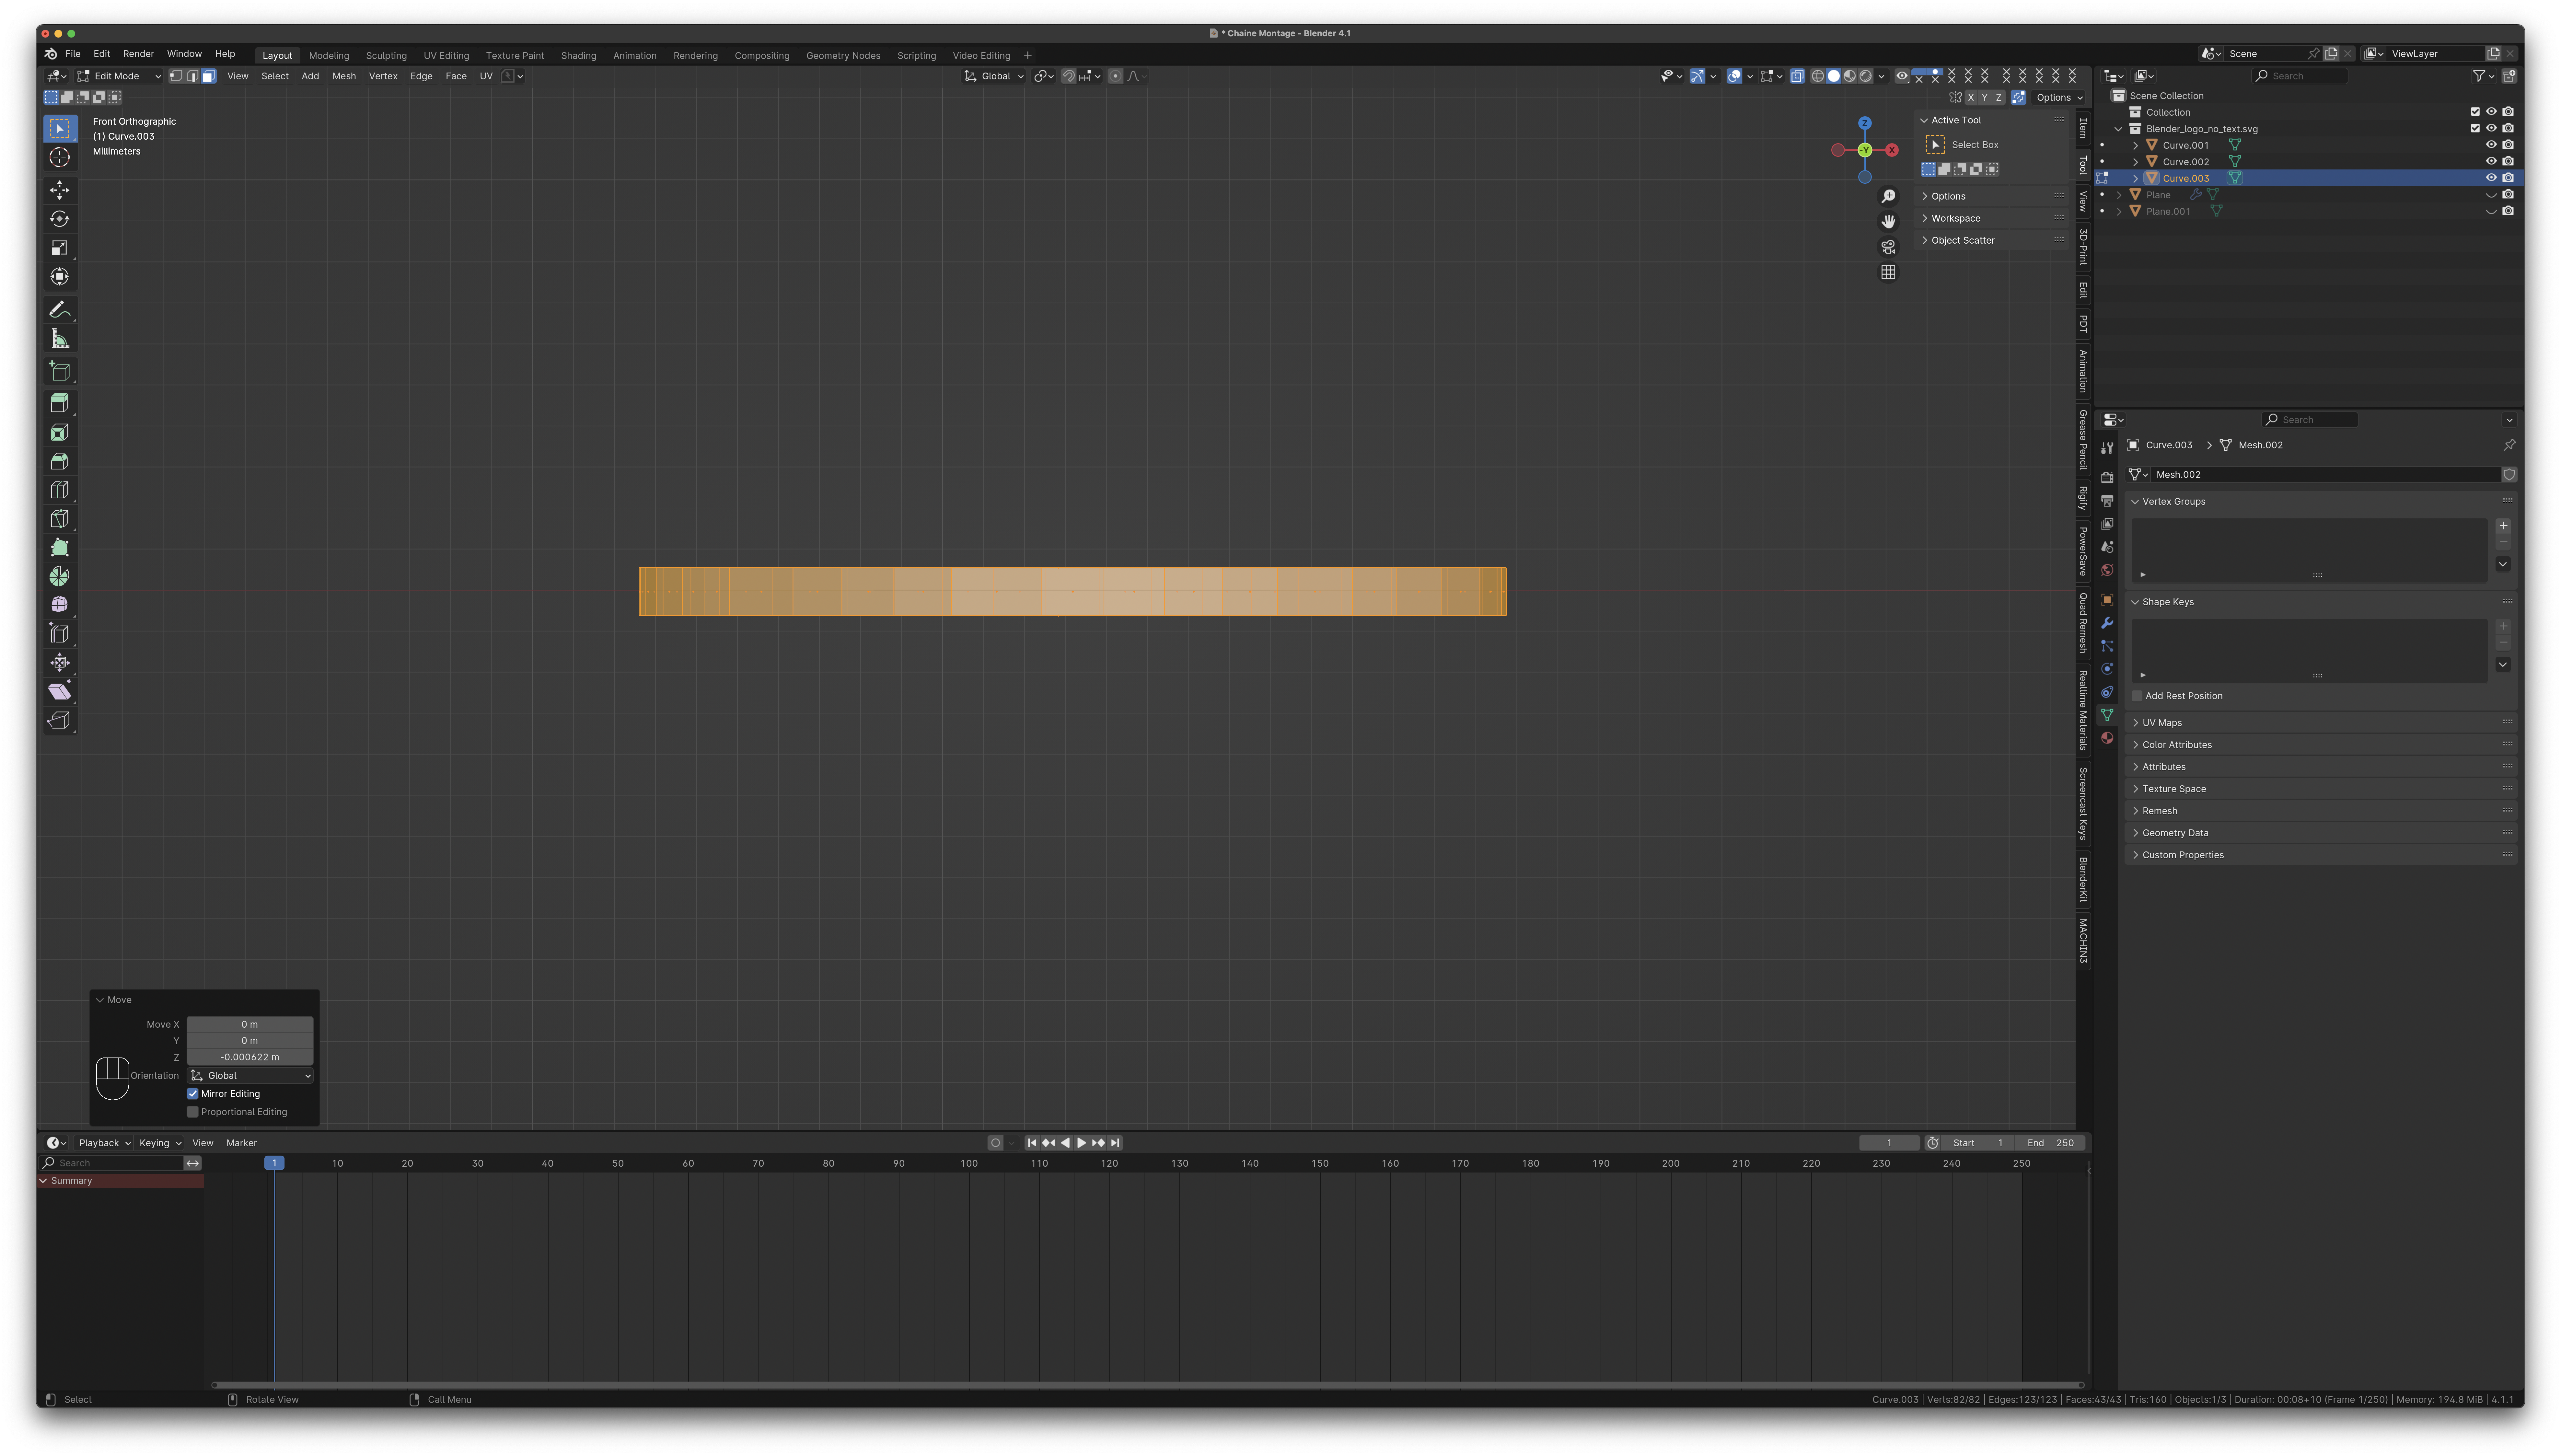Open the timeline Marker menu
Viewport: 2561px width, 1456px height.
coord(241,1143)
